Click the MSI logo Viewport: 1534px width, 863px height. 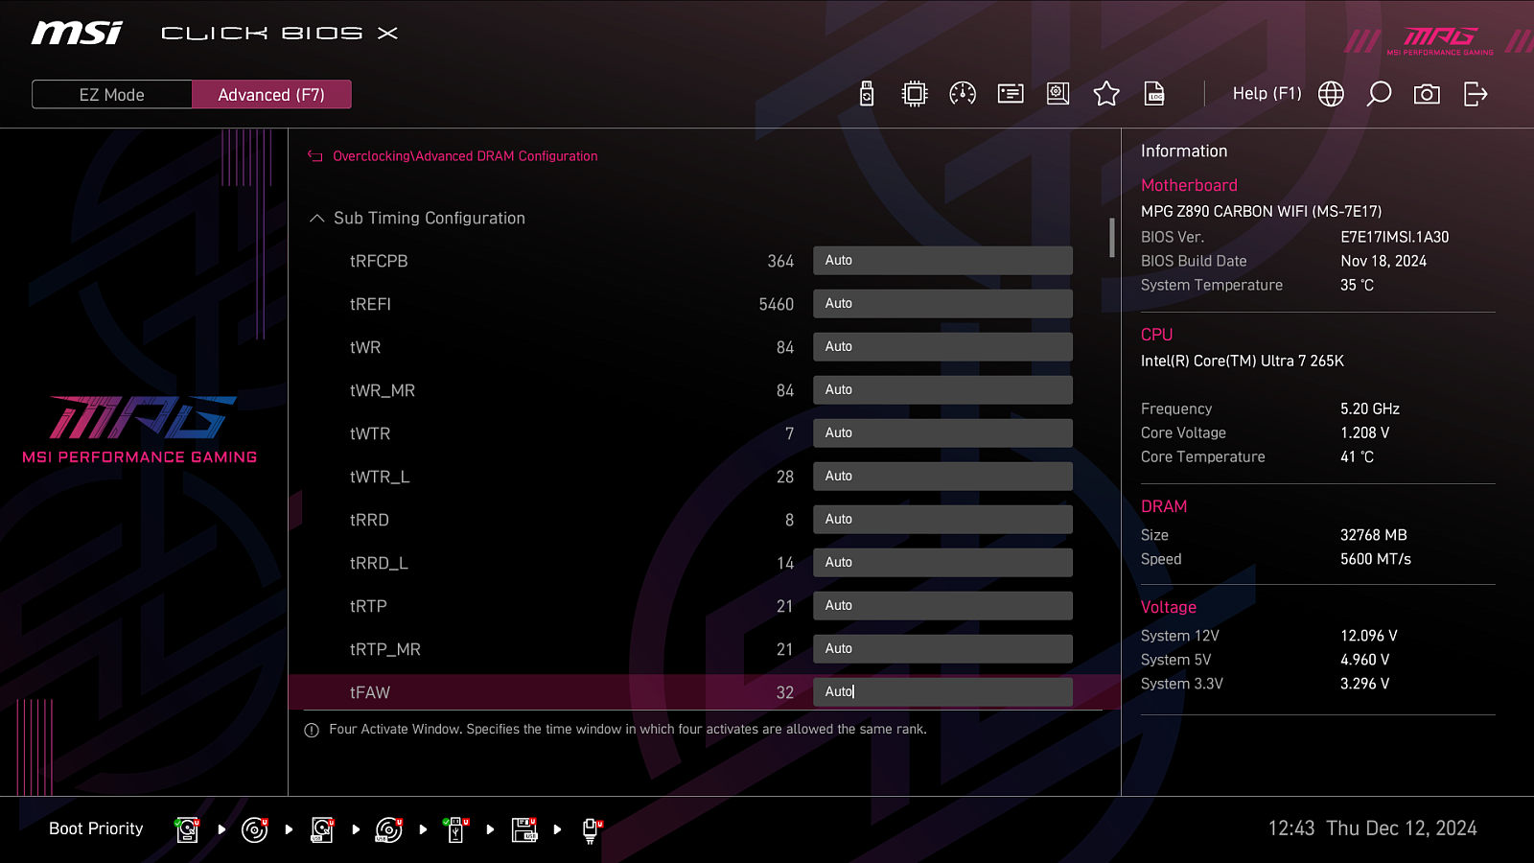[x=77, y=34]
